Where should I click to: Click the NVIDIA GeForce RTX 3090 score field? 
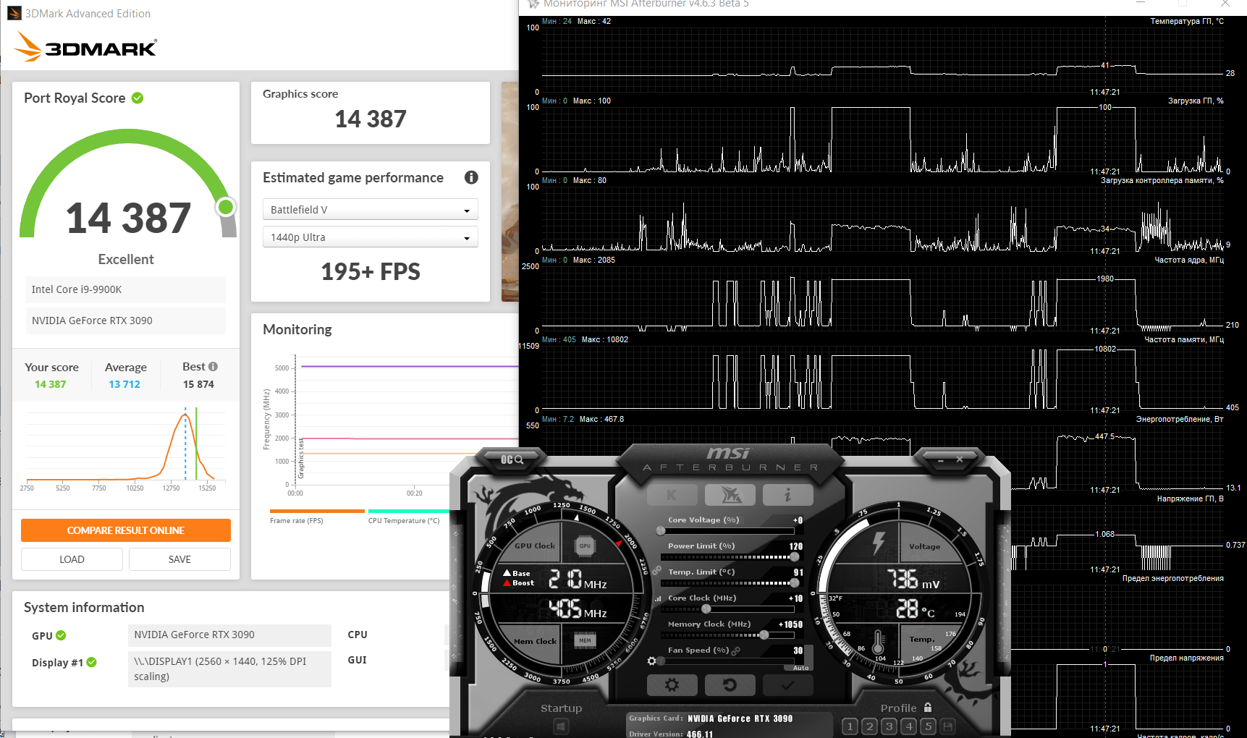(126, 321)
